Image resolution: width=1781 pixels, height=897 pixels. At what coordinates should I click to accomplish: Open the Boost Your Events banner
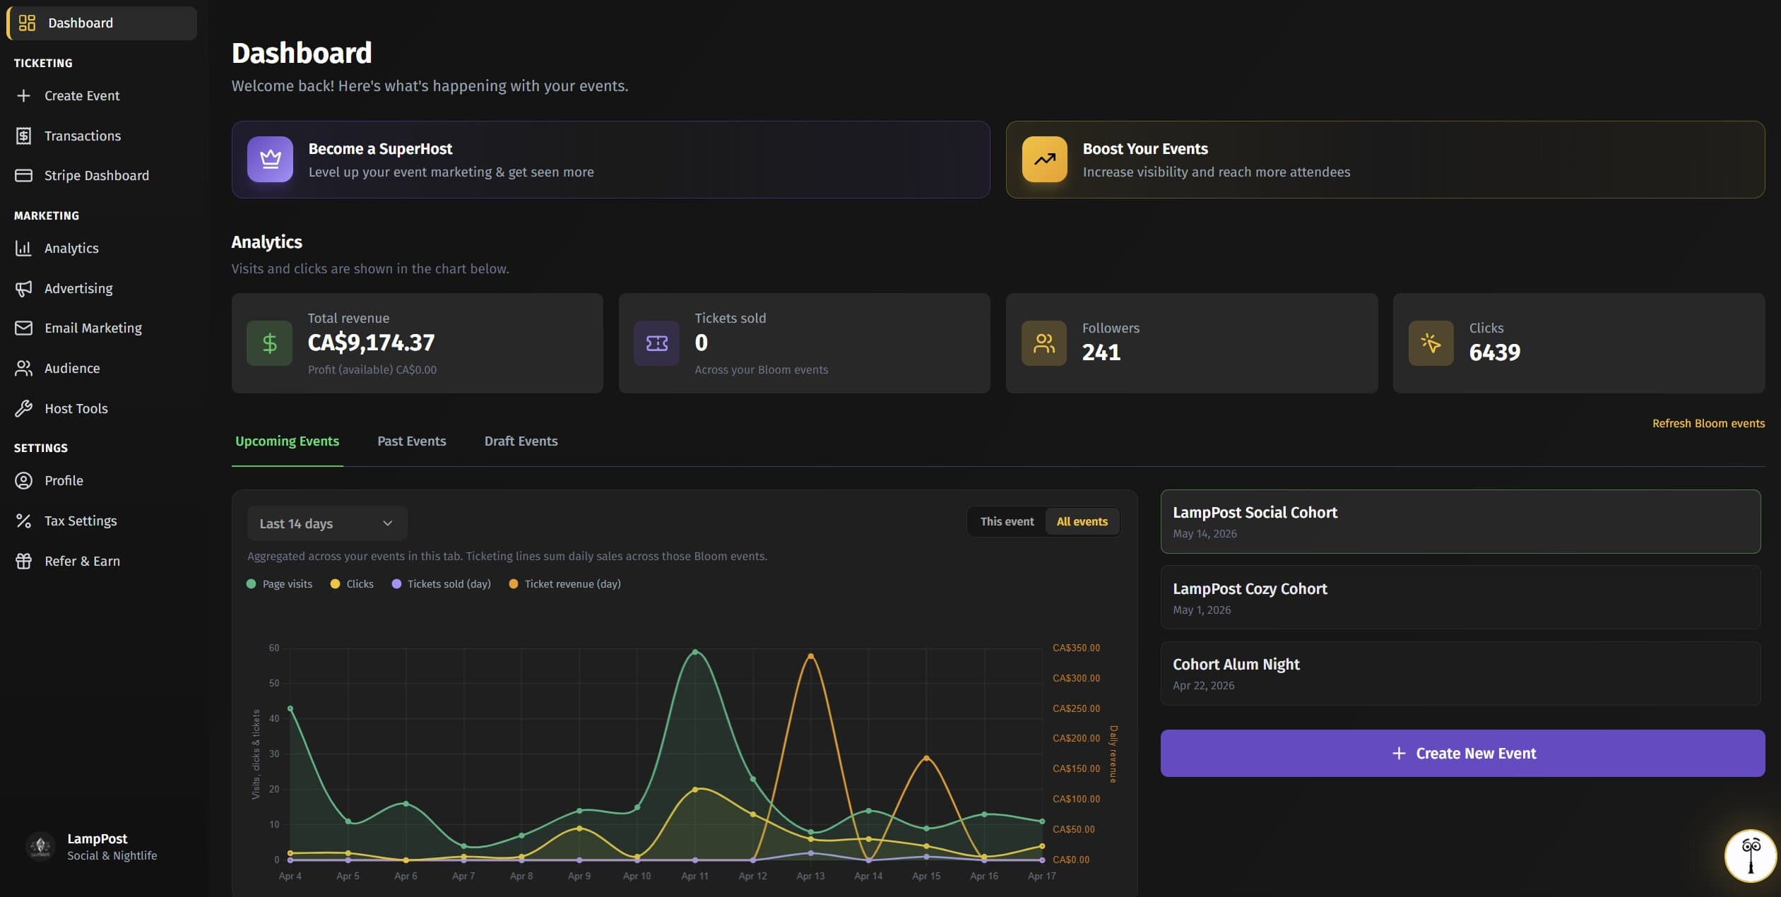tap(1385, 160)
